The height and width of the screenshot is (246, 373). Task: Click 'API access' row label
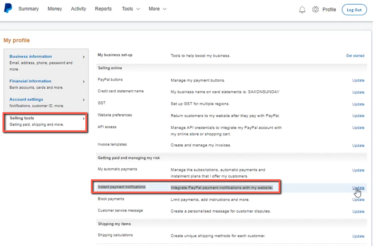point(107,127)
